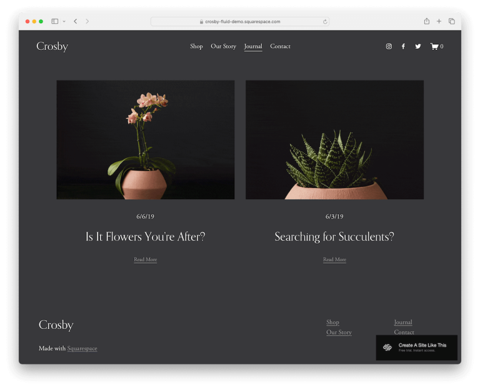Click the Squarespace footer link
The image size is (480, 389).
pos(82,348)
